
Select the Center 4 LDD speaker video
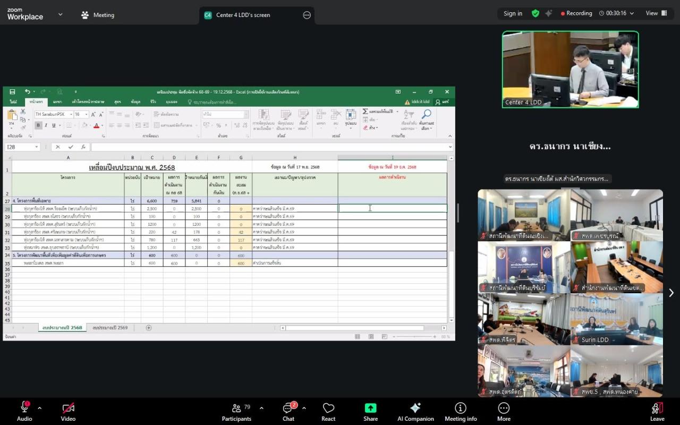point(570,69)
